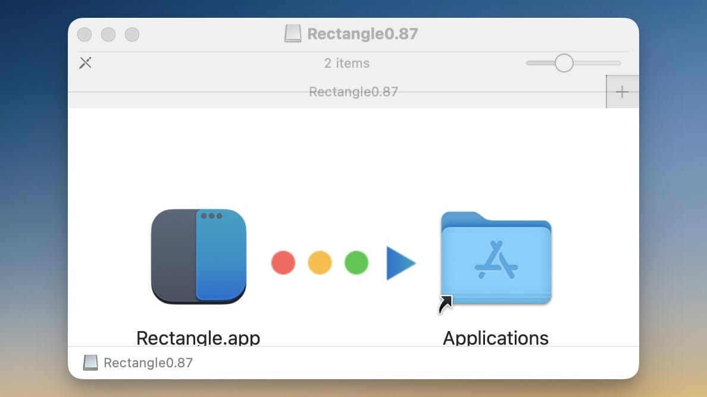This screenshot has width=707, height=397.
Task: Click the '2 items' status text
Action: tap(347, 64)
